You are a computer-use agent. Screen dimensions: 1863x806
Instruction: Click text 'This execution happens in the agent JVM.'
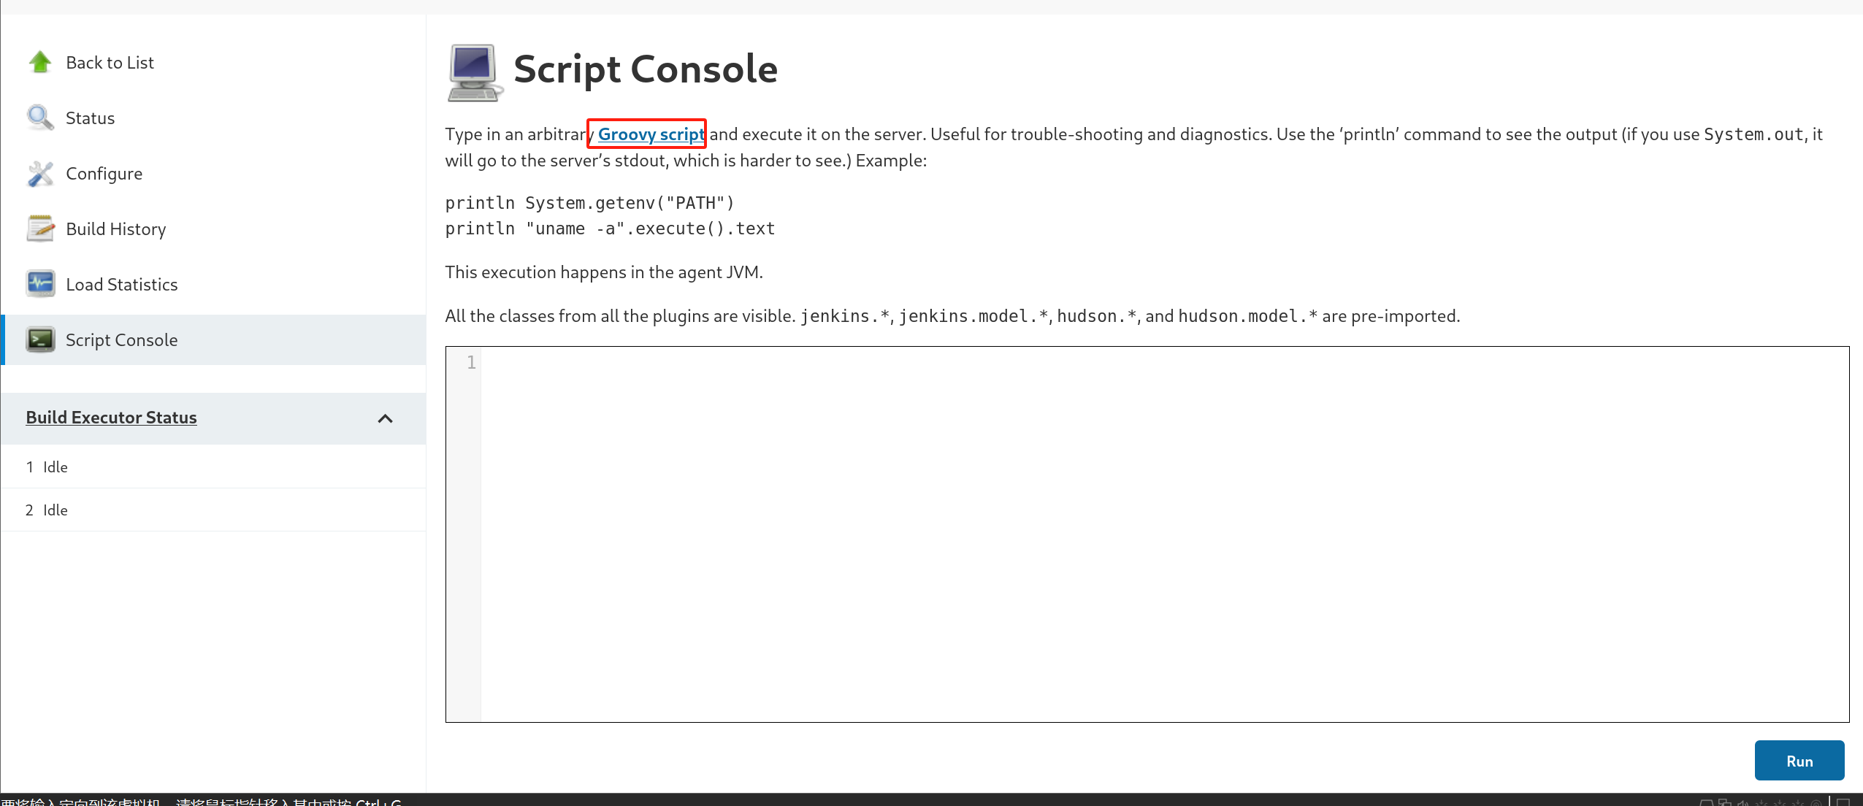pos(604,272)
